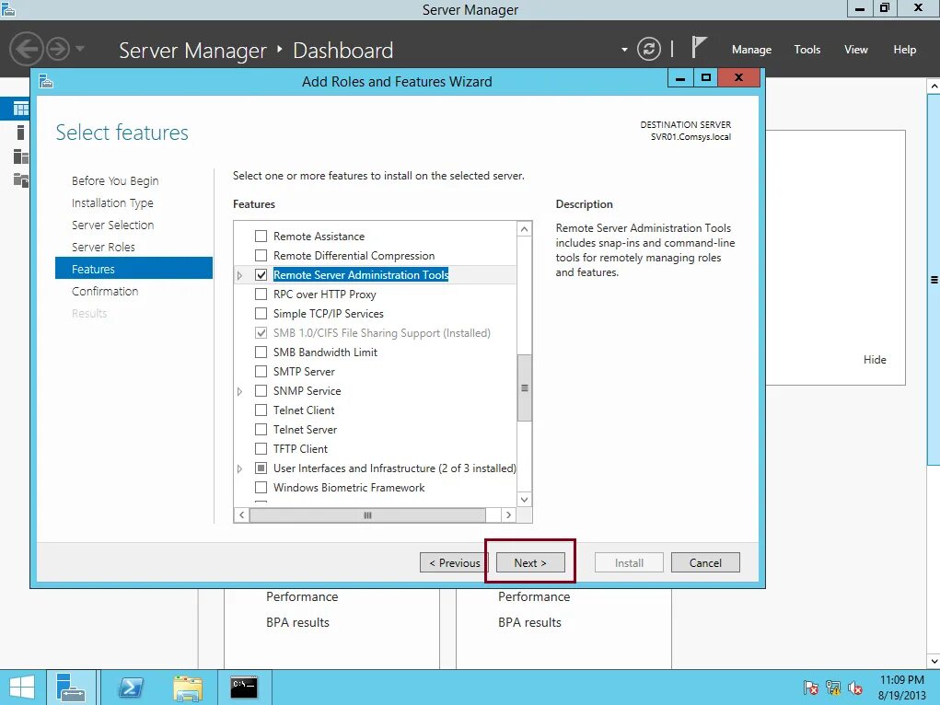940x705 pixels.
Task: Select the All Servers icon in the sidebar
Action: coord(21,156)
